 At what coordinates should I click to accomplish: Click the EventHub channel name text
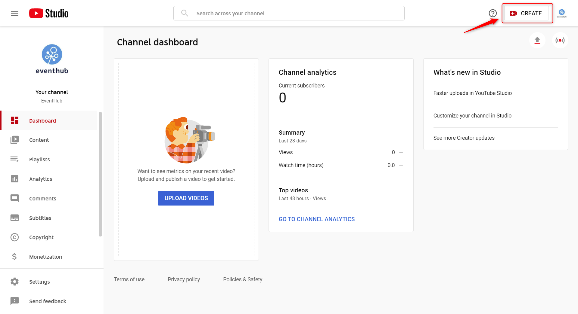52,101
